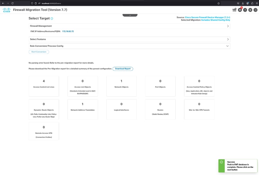Click the Firewall Management section title
259x175 pixels.
(x=41, y=26)
